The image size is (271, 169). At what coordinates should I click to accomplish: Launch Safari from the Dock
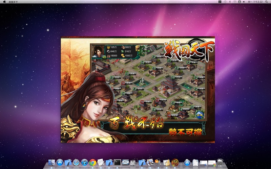(76, 163)
